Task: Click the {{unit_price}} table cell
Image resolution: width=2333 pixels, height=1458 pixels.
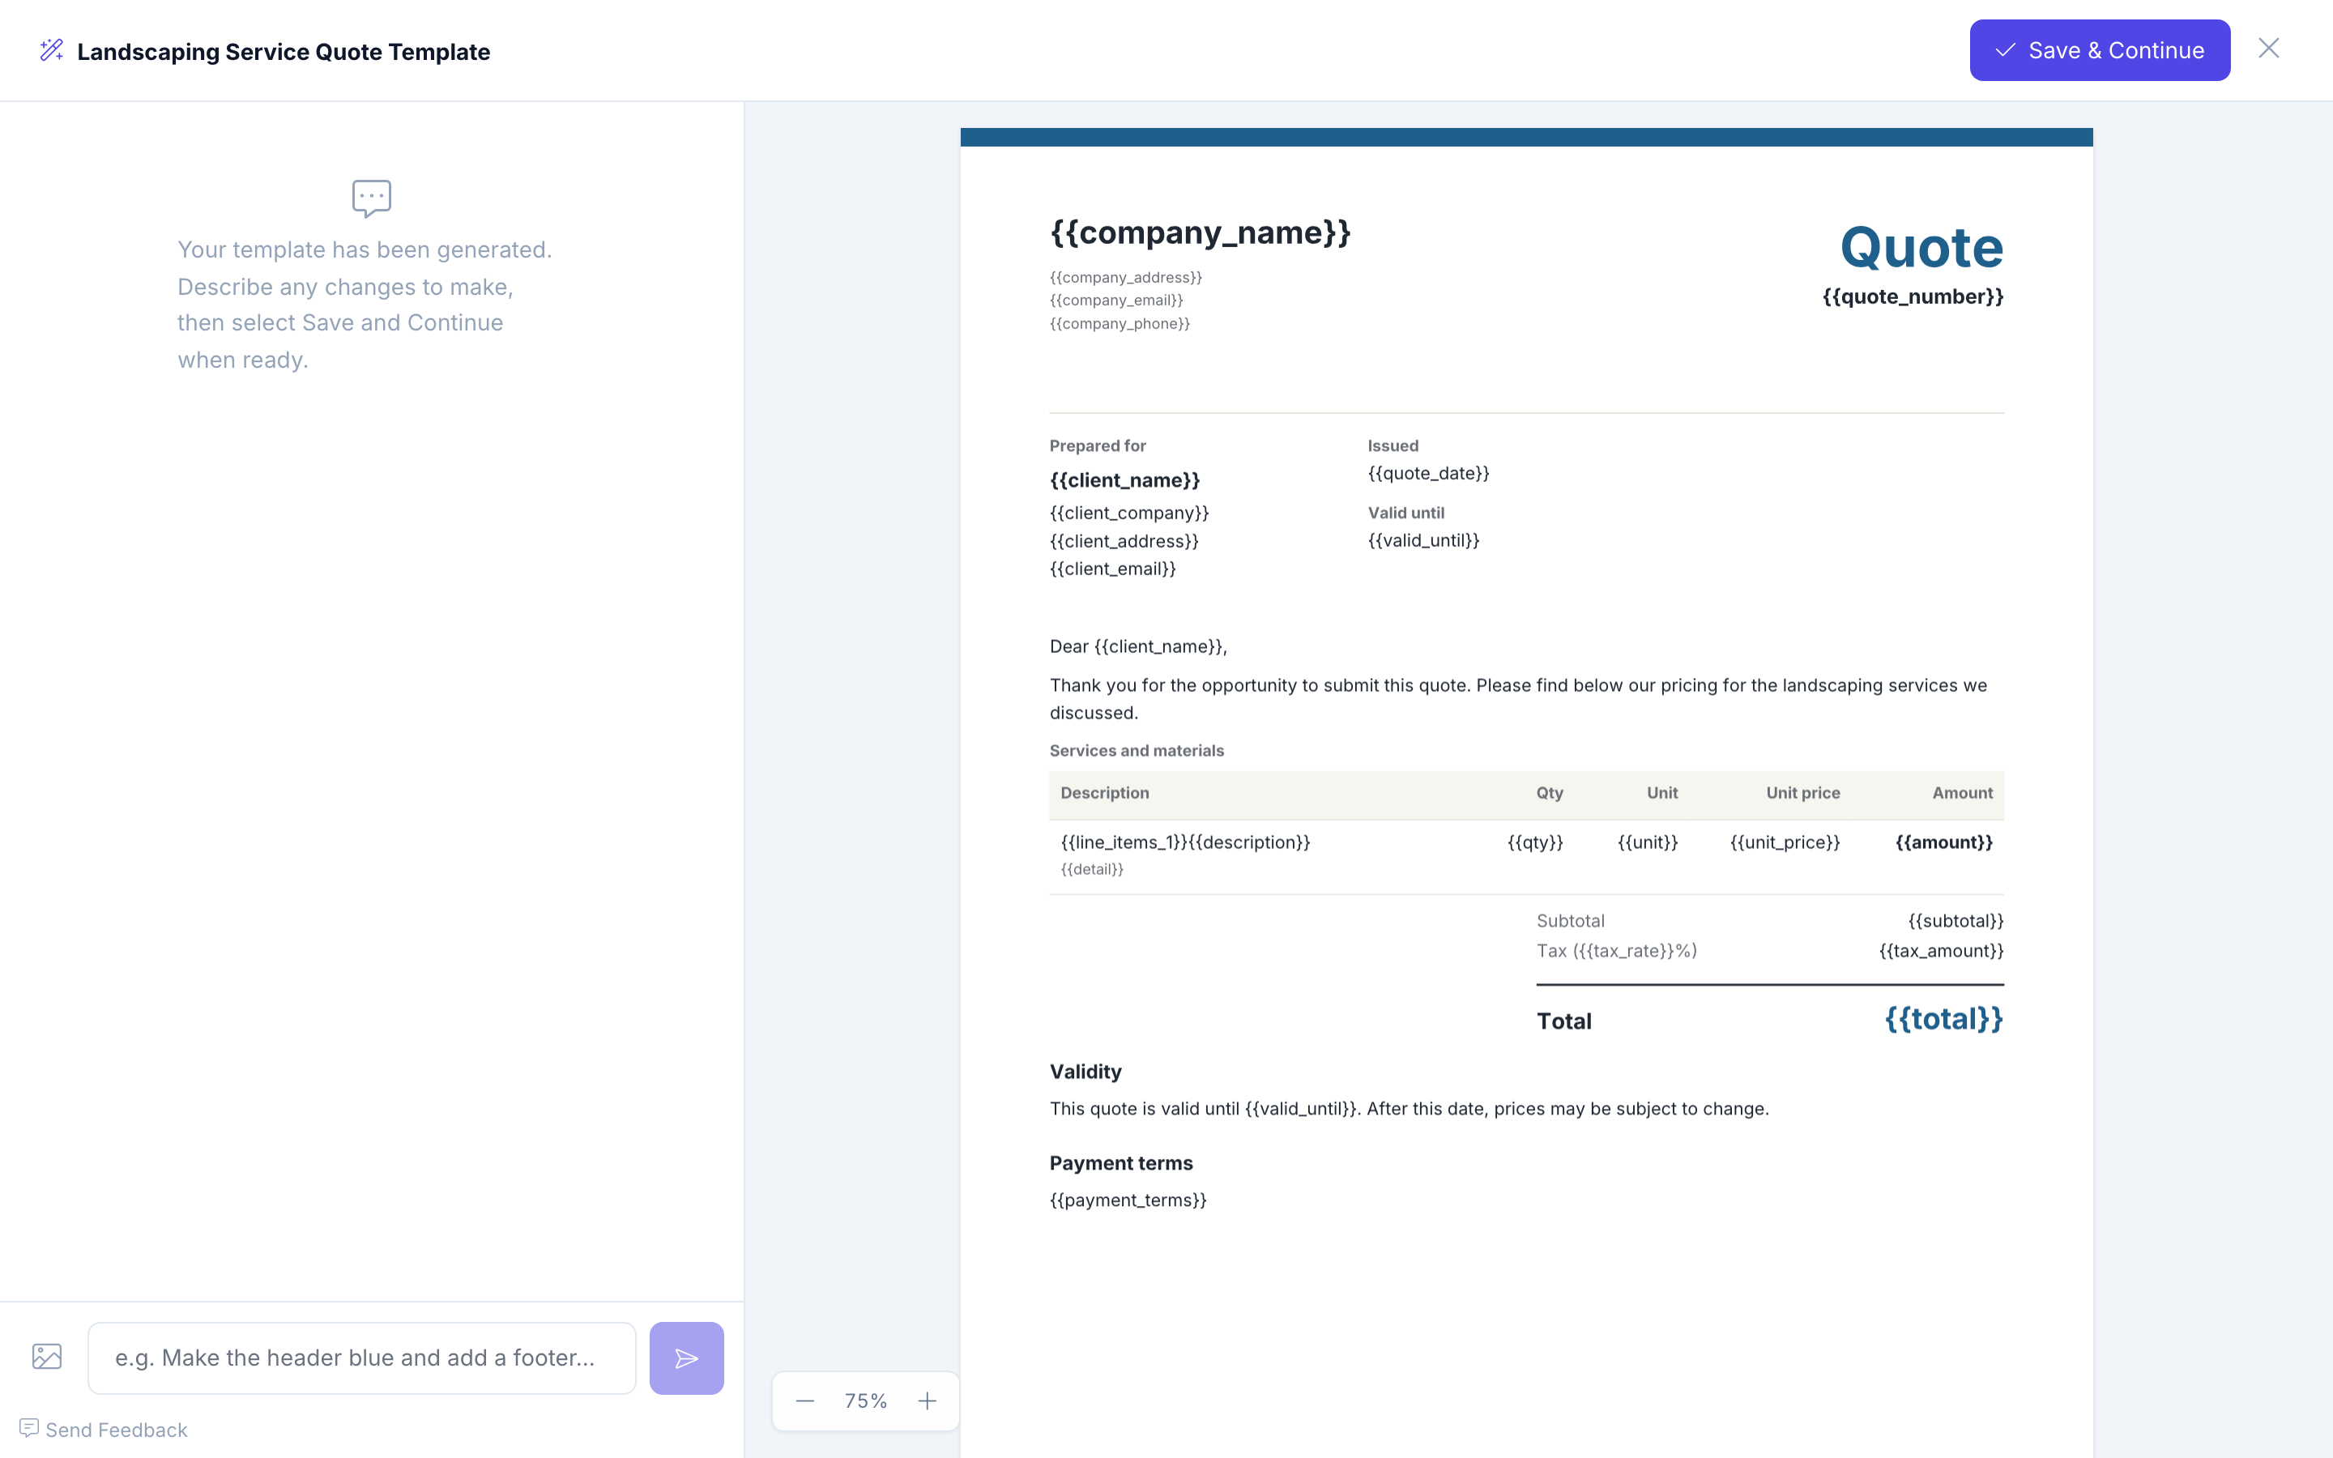Action: [x=1785, y=842]
